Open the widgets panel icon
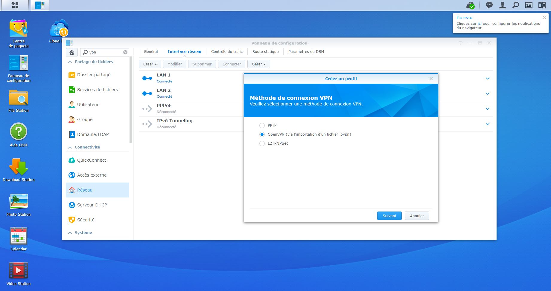The width and height of the screenshot is (551, 291). coord(529,5)
